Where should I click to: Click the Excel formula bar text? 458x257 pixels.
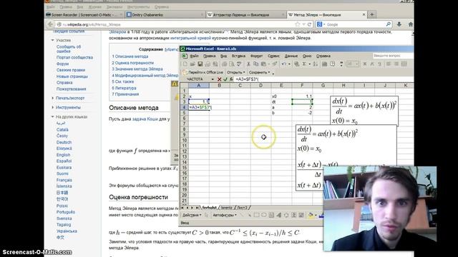248,79
